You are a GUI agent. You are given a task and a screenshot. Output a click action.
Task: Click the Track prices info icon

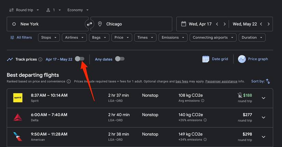(x=40, y=60)
